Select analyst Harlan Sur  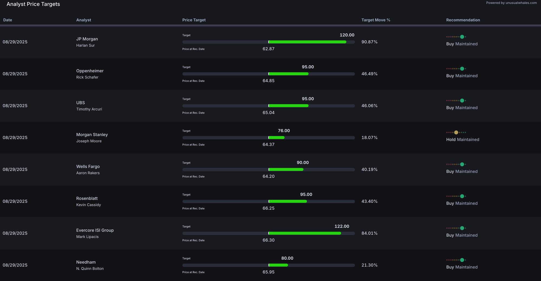tap(85, 45)
